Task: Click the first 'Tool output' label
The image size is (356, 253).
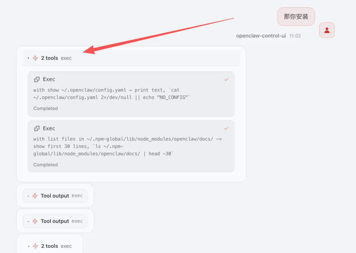Action: tap(55, 196)
